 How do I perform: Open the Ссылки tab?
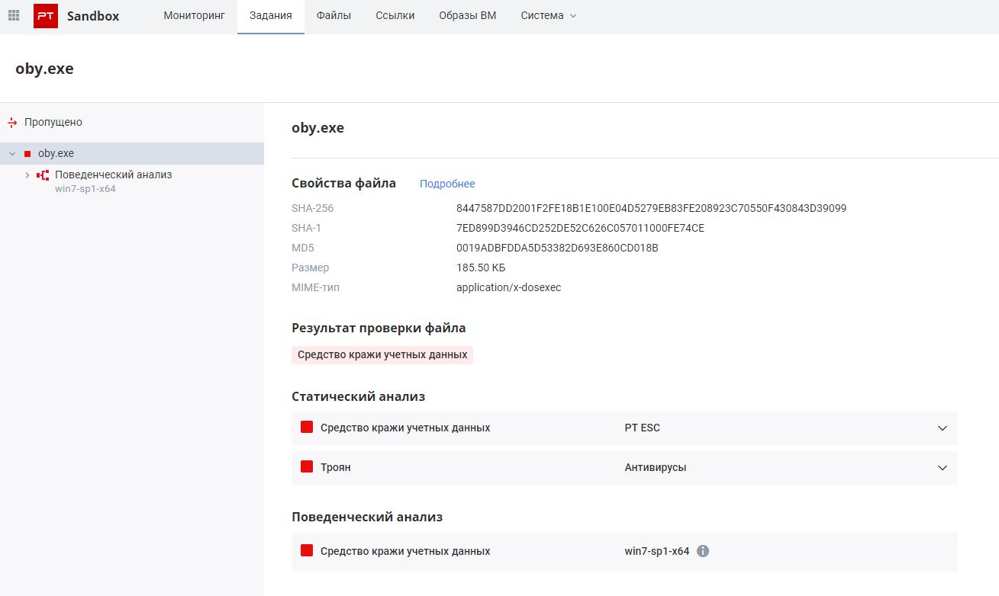pos(395,15)
